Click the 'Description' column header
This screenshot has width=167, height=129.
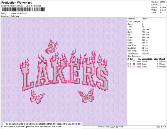pos(147,59)
